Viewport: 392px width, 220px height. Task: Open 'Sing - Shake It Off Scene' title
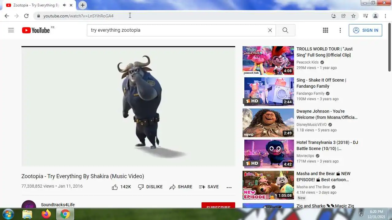point(321,83)
